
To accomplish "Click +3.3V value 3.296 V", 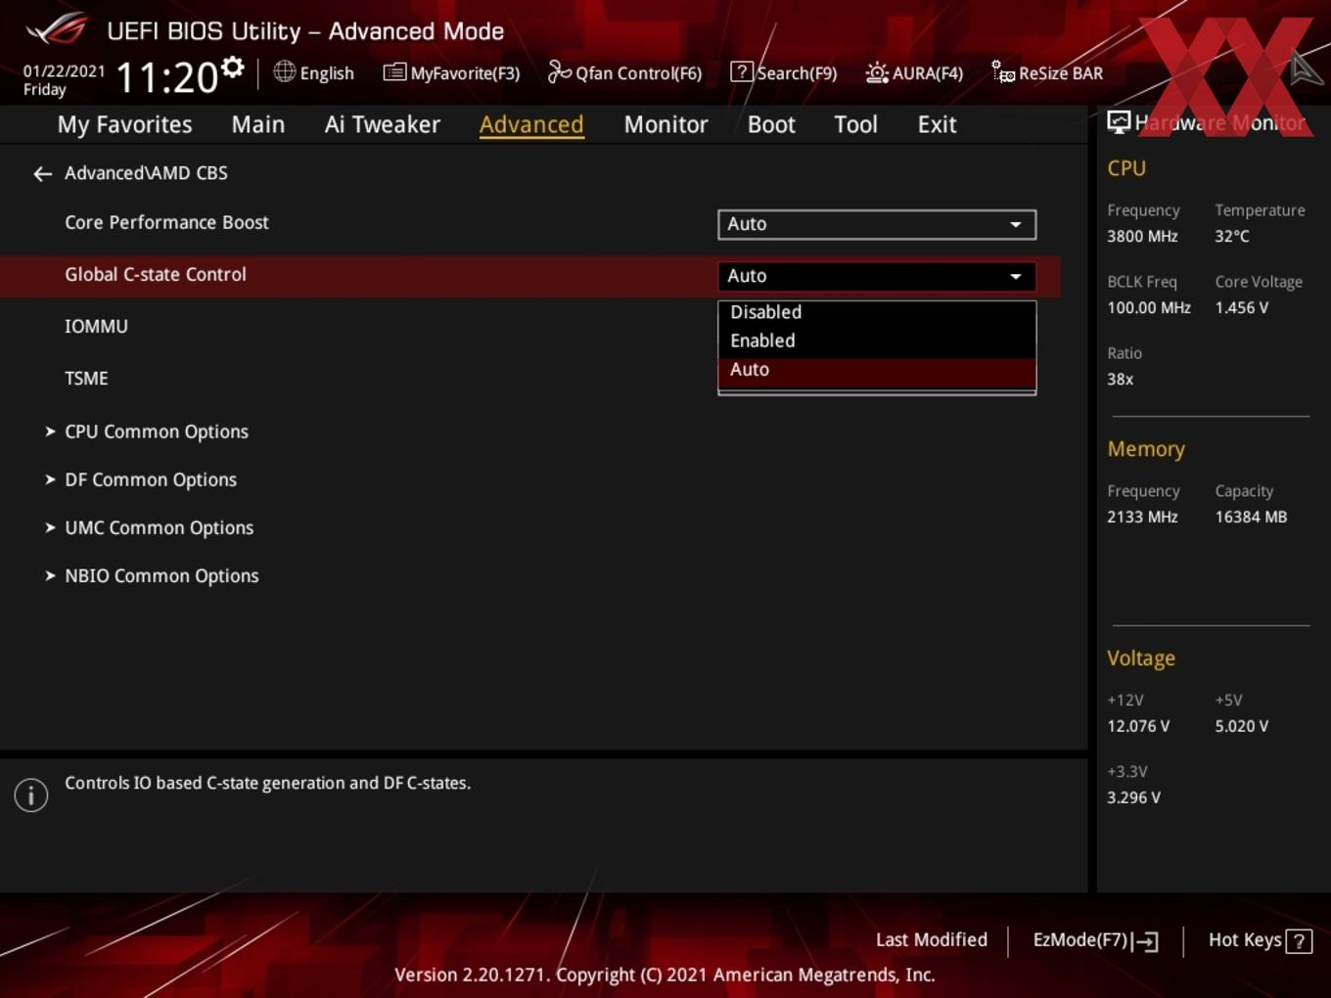I will [x=1133, y=797].
